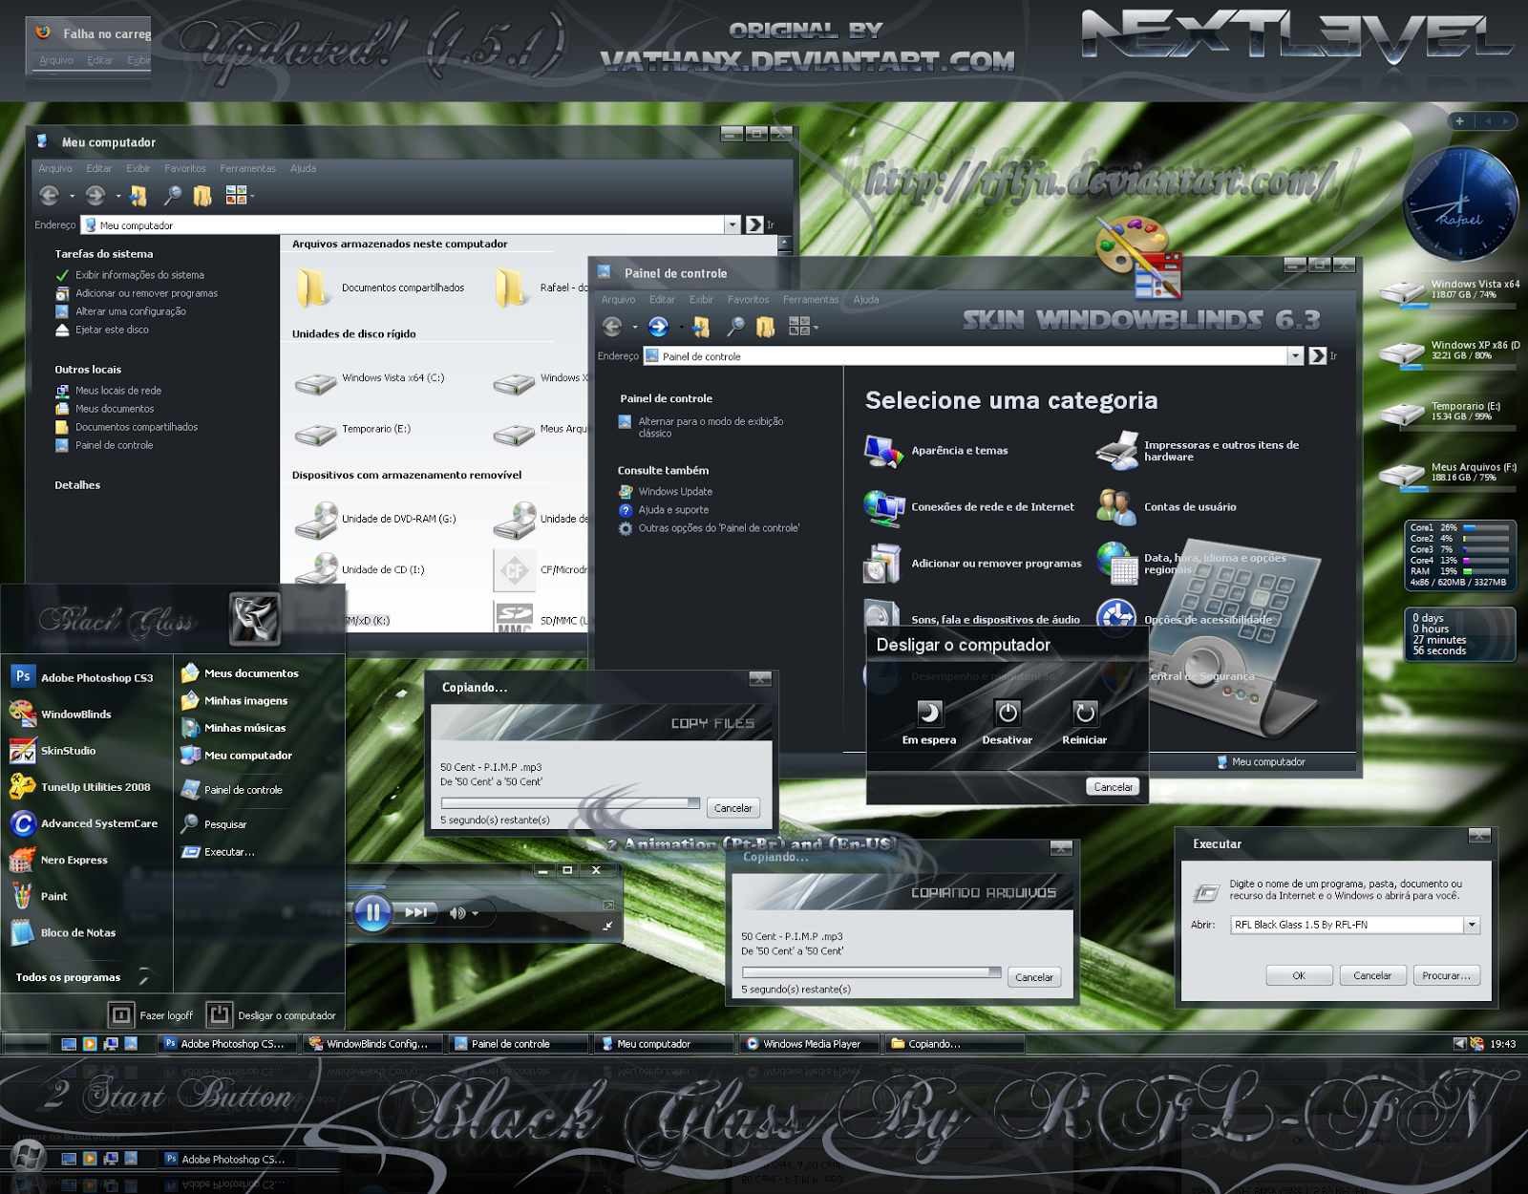
Task: Click progress bar in COPIANDO ARQUIVOS dialog
Action: 871,972
